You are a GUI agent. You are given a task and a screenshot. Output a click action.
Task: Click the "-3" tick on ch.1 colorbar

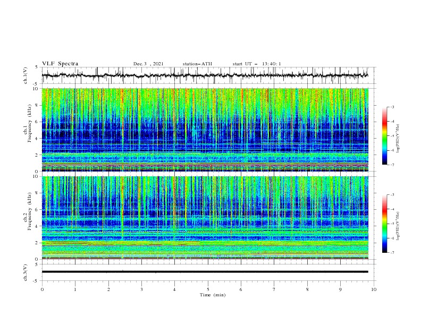tap(392, 107)
